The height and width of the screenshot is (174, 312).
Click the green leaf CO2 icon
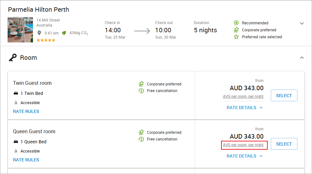(64, 33)
